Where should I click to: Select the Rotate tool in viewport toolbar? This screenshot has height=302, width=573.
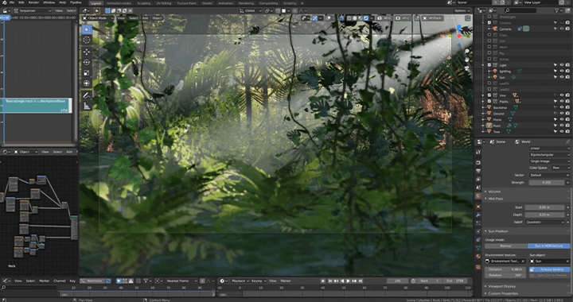click(x=87, y=62)
